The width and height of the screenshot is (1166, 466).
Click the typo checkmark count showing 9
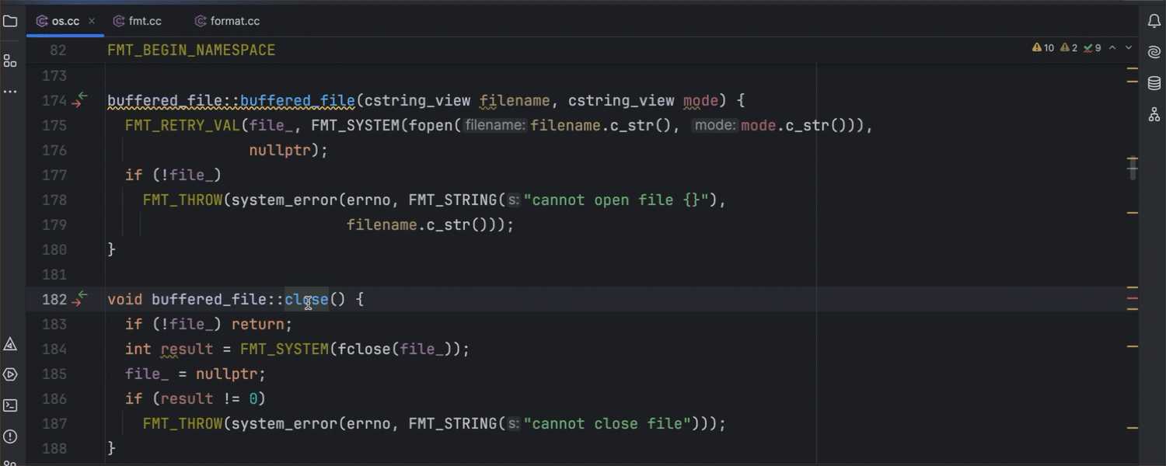pyautogui.click(x=1093, y=48)
